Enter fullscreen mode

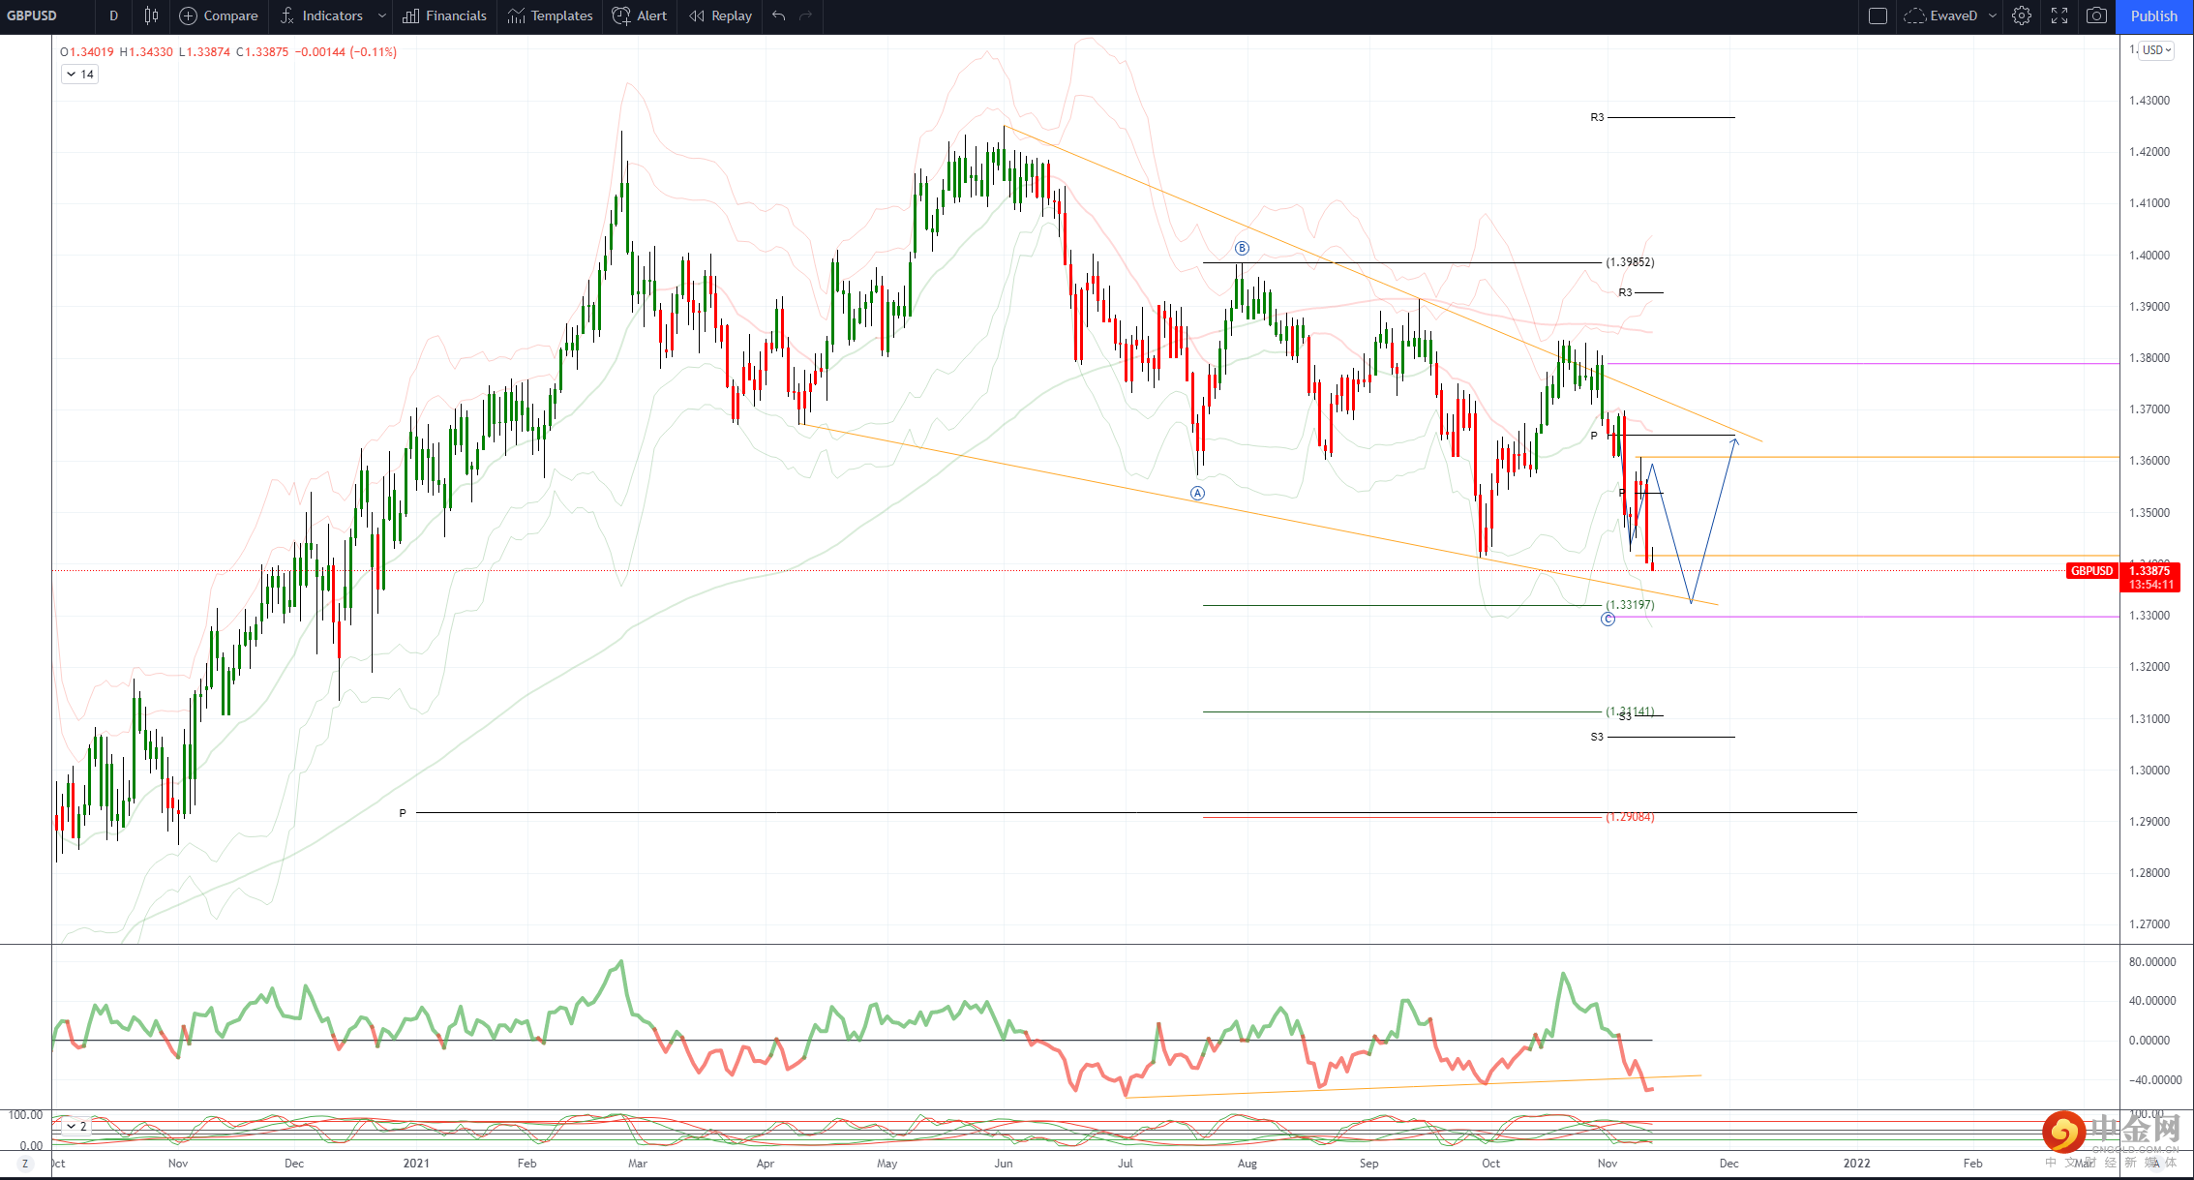2059,15
